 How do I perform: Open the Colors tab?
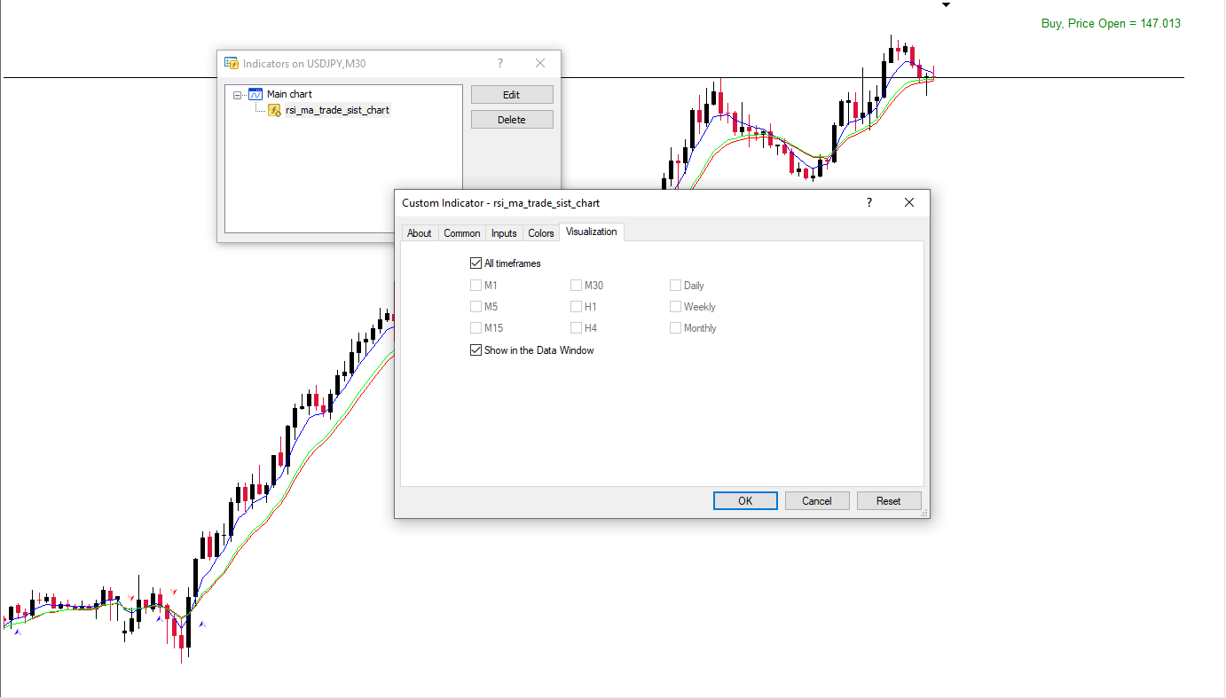[x=541, y=233]
